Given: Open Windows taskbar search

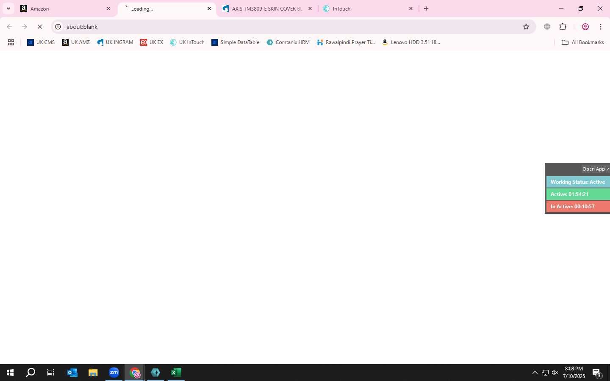Looking at the screenshot, I should 30,373.
